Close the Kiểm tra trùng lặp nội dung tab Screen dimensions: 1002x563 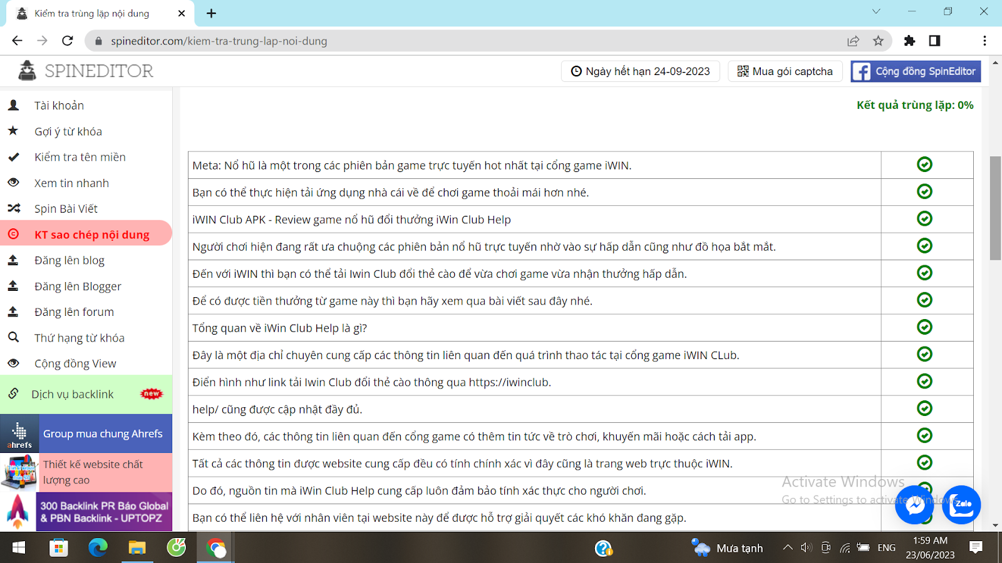click(182, 13)
